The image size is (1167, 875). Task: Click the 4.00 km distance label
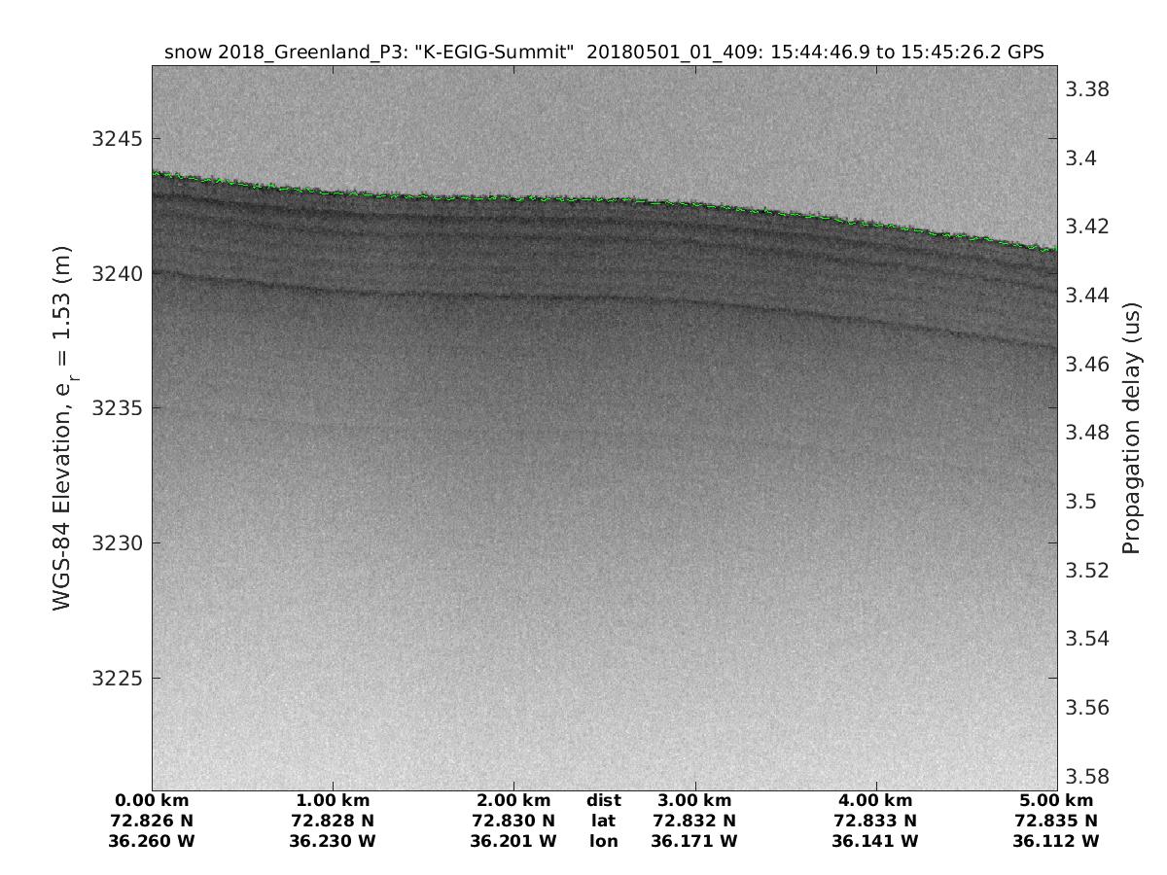click(875, 801)
